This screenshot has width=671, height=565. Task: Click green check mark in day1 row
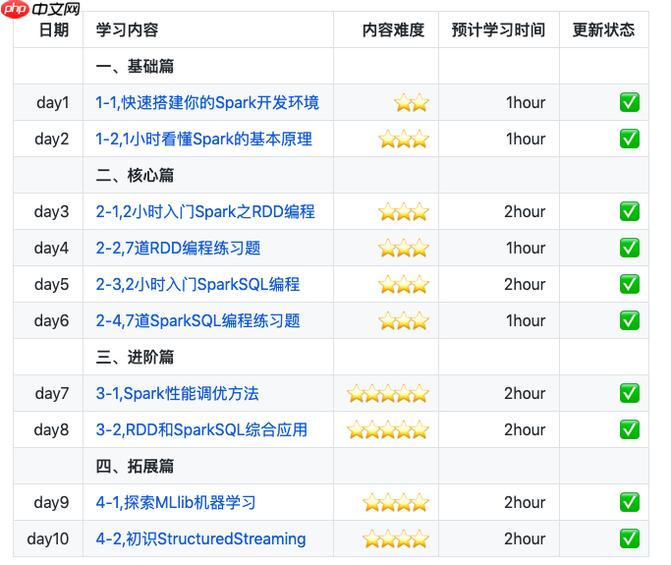(x=630, y=103)
